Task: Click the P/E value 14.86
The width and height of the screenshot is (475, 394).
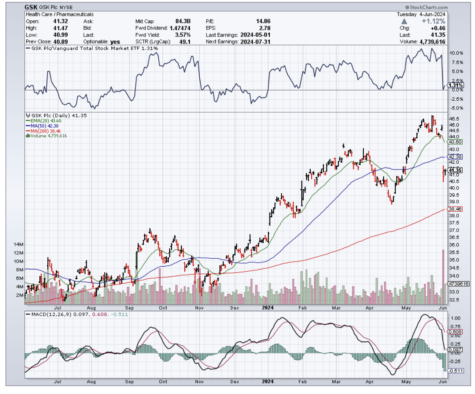Action: coord(263,21)
